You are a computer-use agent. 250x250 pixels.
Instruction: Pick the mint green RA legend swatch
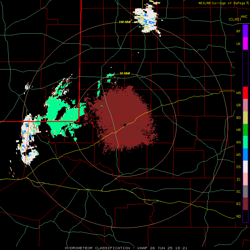coord(245,142)
